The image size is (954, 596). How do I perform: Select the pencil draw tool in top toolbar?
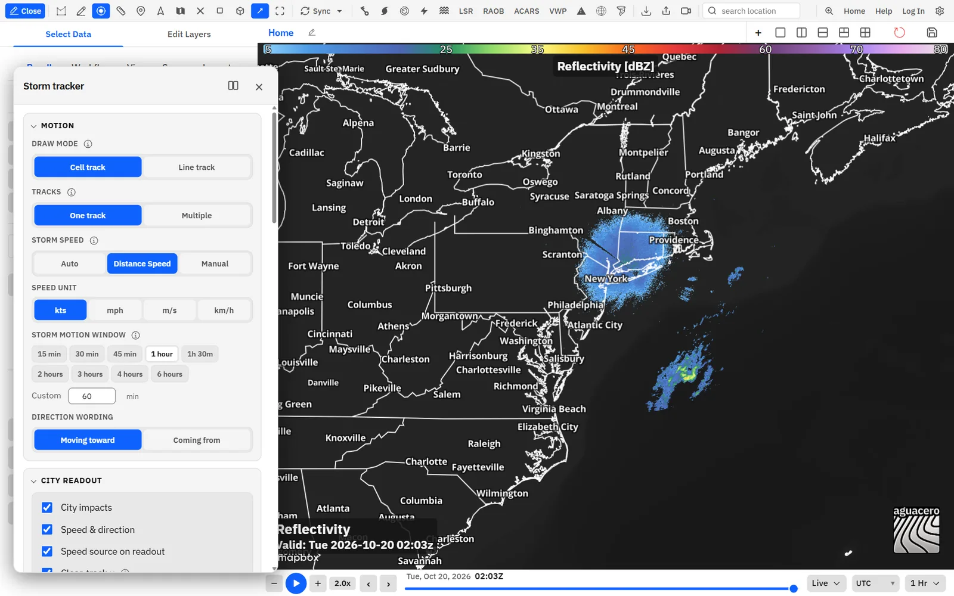point(81,11)
